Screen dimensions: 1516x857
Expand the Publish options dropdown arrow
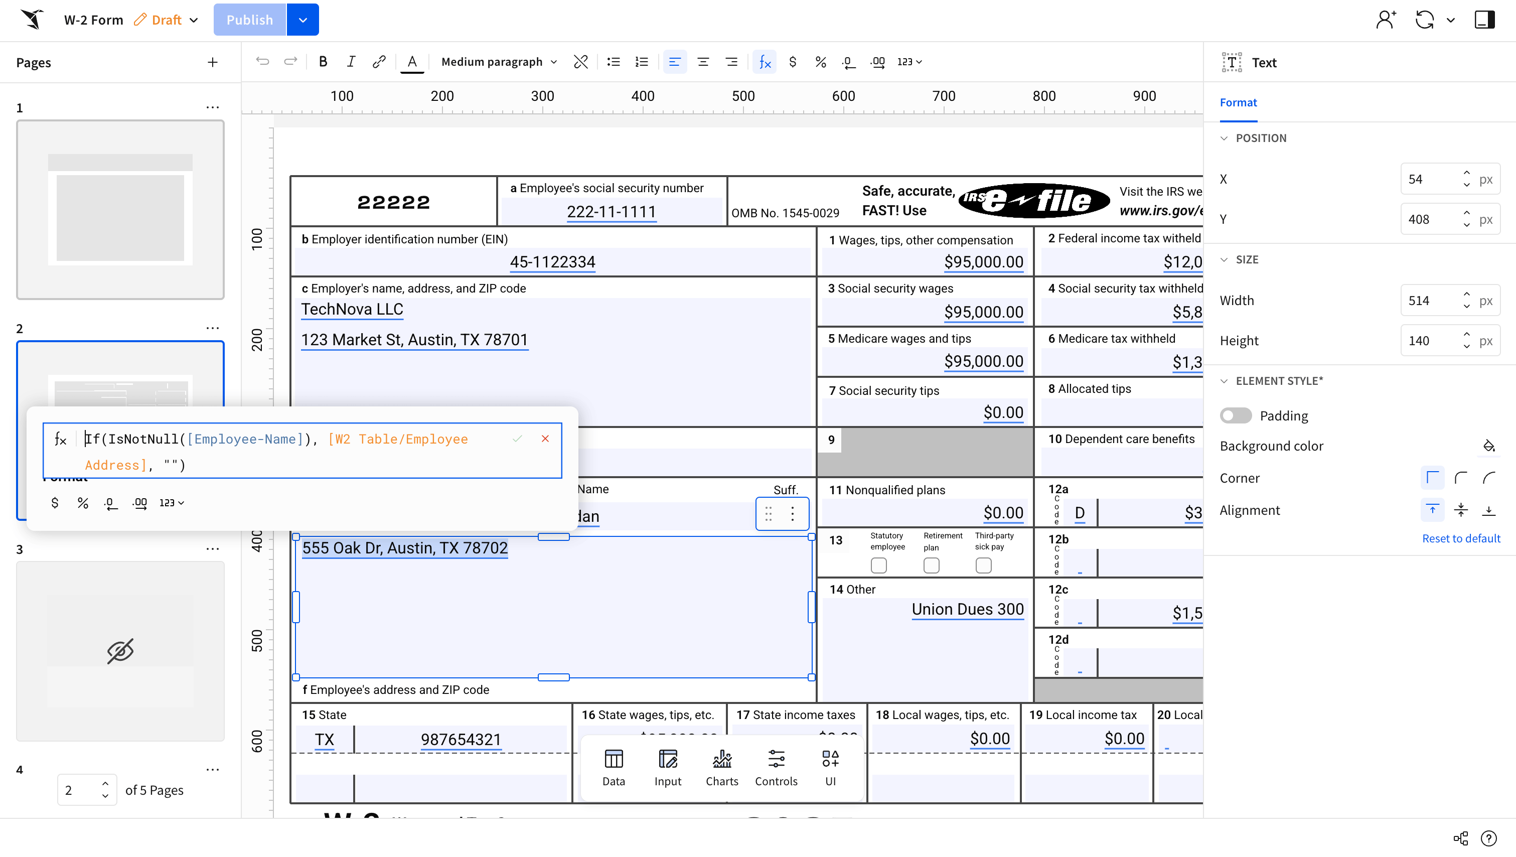coord(302,20)
